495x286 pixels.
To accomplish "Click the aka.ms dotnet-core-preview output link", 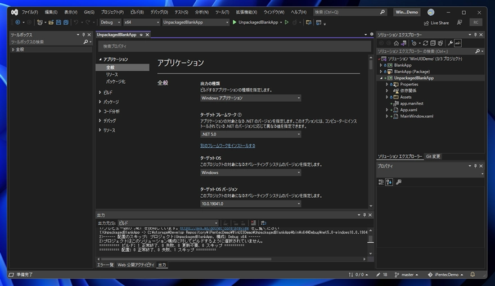I will click(x=214, y=228).
